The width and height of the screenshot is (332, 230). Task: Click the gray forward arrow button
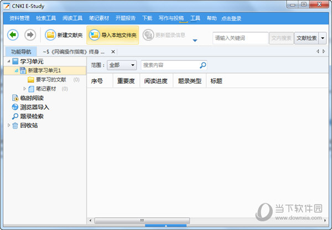coord(30,34)
